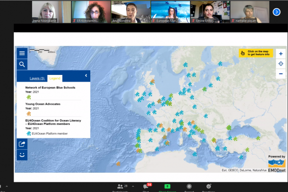This screenshot has width=288, height=192.
Task: Open the map search tool
Action: tap(22, 64)
